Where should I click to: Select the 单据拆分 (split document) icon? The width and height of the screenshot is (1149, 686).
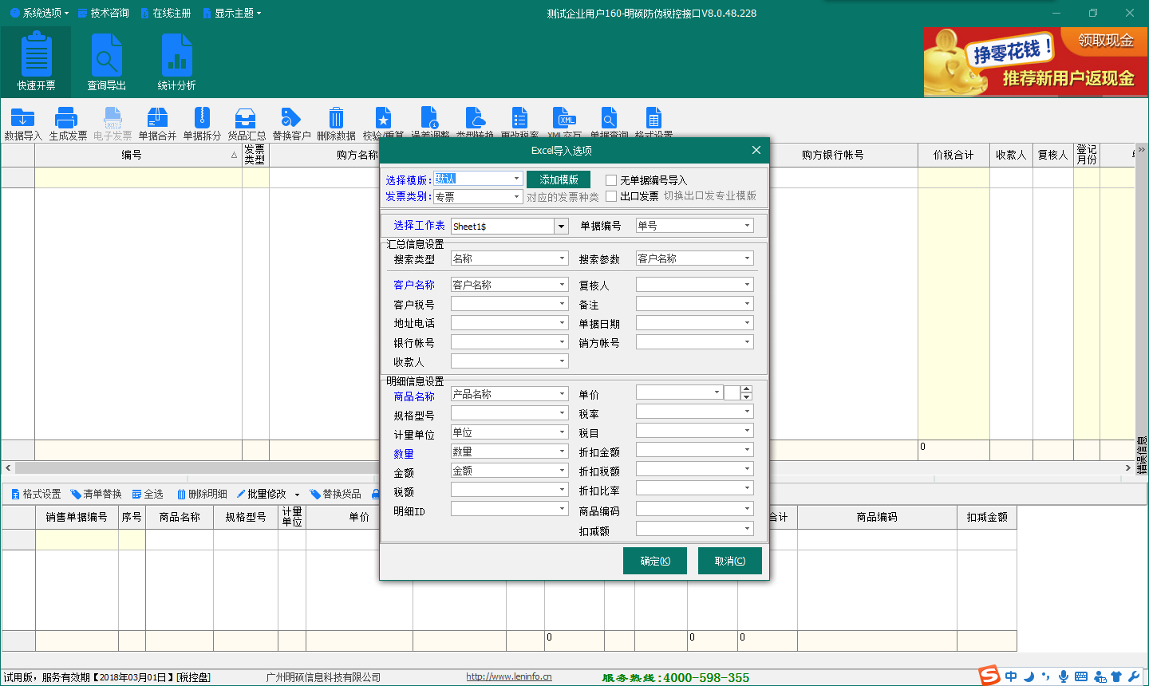[202, 122]
